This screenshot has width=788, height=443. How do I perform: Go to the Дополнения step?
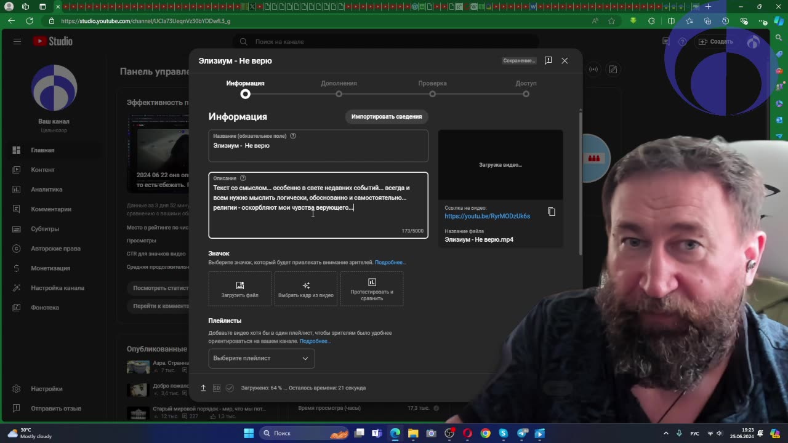pyautogui.click(x=339, y=89)
